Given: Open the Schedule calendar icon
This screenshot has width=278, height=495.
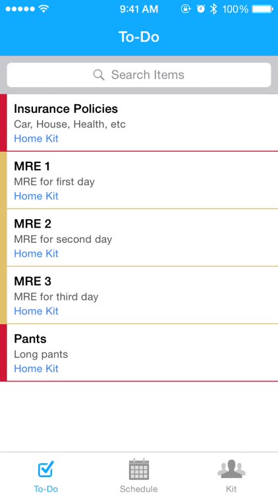Looking at the screenshot, I should point(139,469).
